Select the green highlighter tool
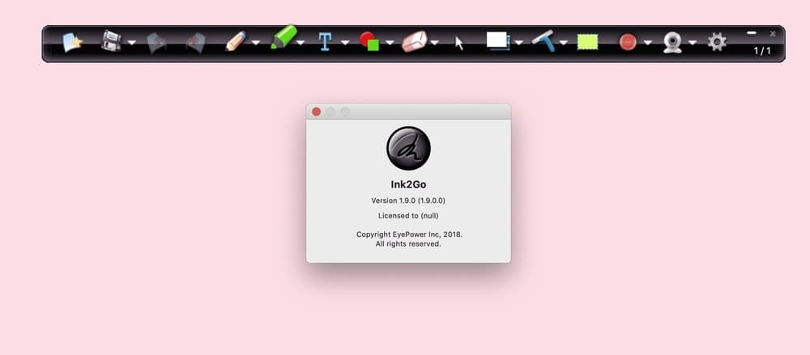The image size is (810, 355). (283, 37)
